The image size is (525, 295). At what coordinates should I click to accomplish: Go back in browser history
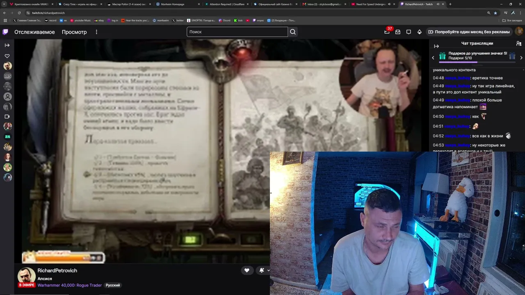click(5, 13)
